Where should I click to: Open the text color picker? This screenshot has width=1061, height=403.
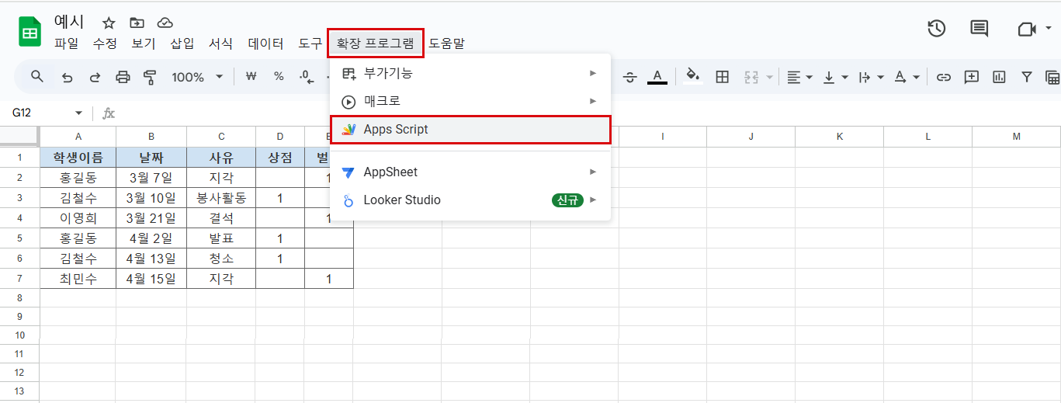point(657,77)
